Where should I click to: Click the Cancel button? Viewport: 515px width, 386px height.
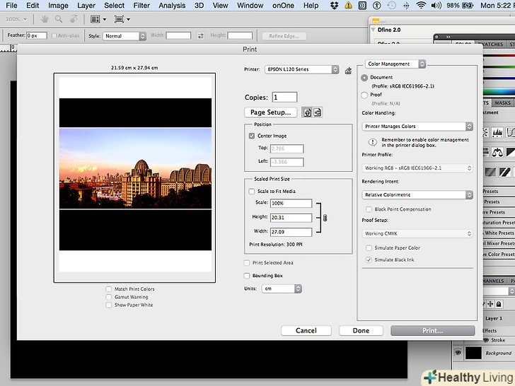pyautogui.click(x=306, y=330)
